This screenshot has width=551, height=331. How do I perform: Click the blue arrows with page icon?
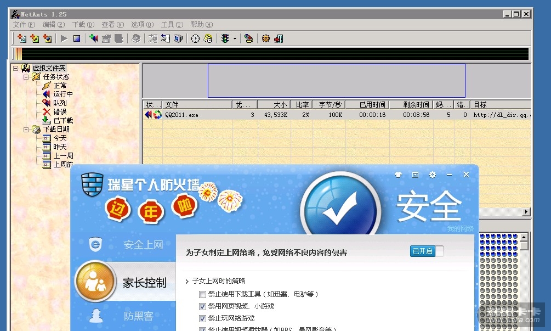pos(166,38)
